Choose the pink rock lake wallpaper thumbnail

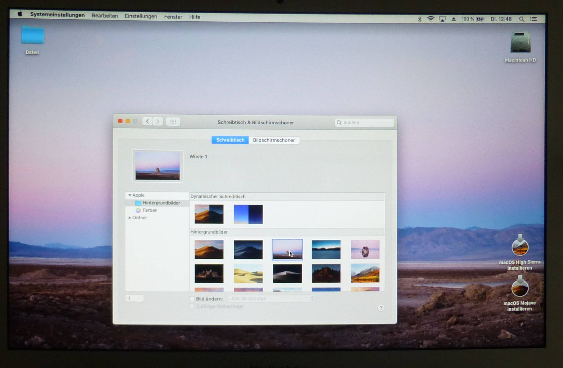[x=365, y=249]
